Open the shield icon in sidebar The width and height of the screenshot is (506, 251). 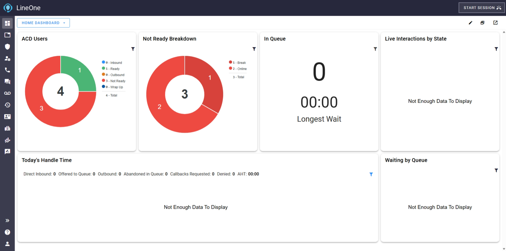tap(7, 47)
